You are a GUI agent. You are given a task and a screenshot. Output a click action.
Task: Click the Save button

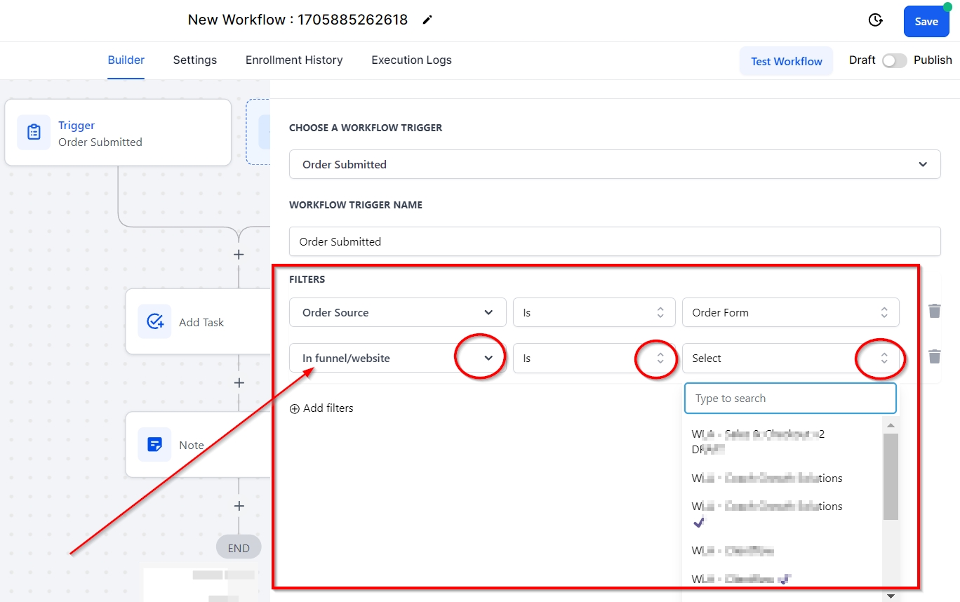pyautogui.click(x=926, y=22)
